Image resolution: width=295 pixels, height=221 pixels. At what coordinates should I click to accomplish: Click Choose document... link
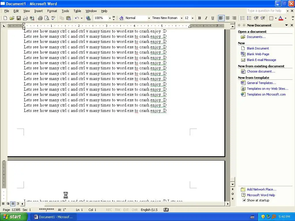[261, 71]
